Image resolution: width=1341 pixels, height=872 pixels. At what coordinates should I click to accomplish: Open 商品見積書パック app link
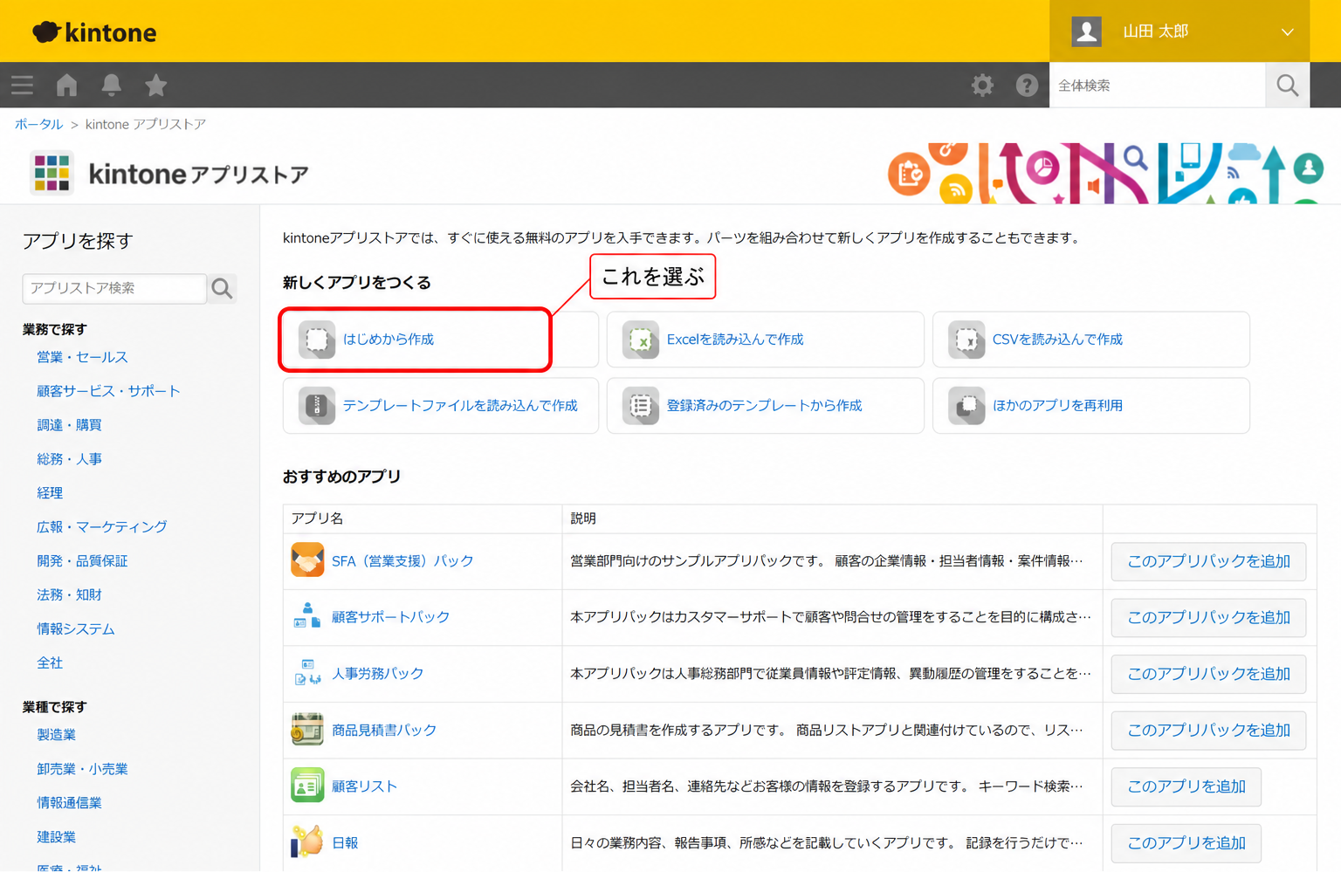coord(384,731)
